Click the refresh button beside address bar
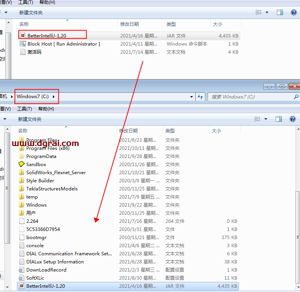The width and height of the screenshot is (300, 292). (200, 97)
